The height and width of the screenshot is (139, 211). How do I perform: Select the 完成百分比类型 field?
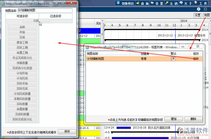(x=22, y=68)
